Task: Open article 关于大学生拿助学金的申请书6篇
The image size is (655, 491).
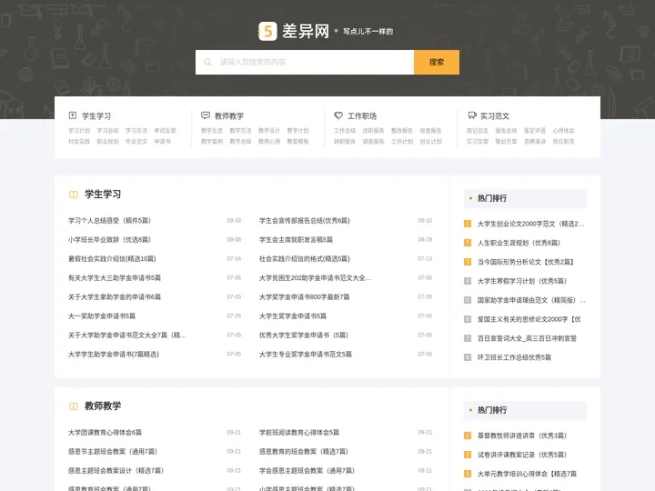Action: click(x=115, y=296)
